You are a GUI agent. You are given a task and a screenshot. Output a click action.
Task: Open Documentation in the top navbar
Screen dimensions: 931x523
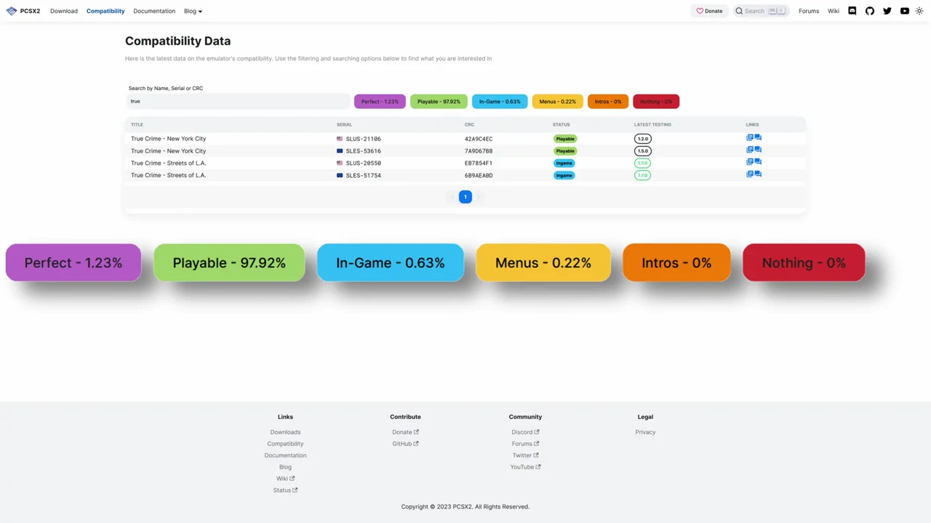[154, 11]
